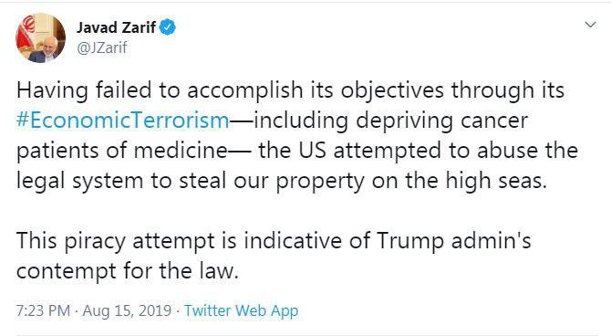Expand the tweet options chevron
611x336 pixels.
click(x=591, y=25)
